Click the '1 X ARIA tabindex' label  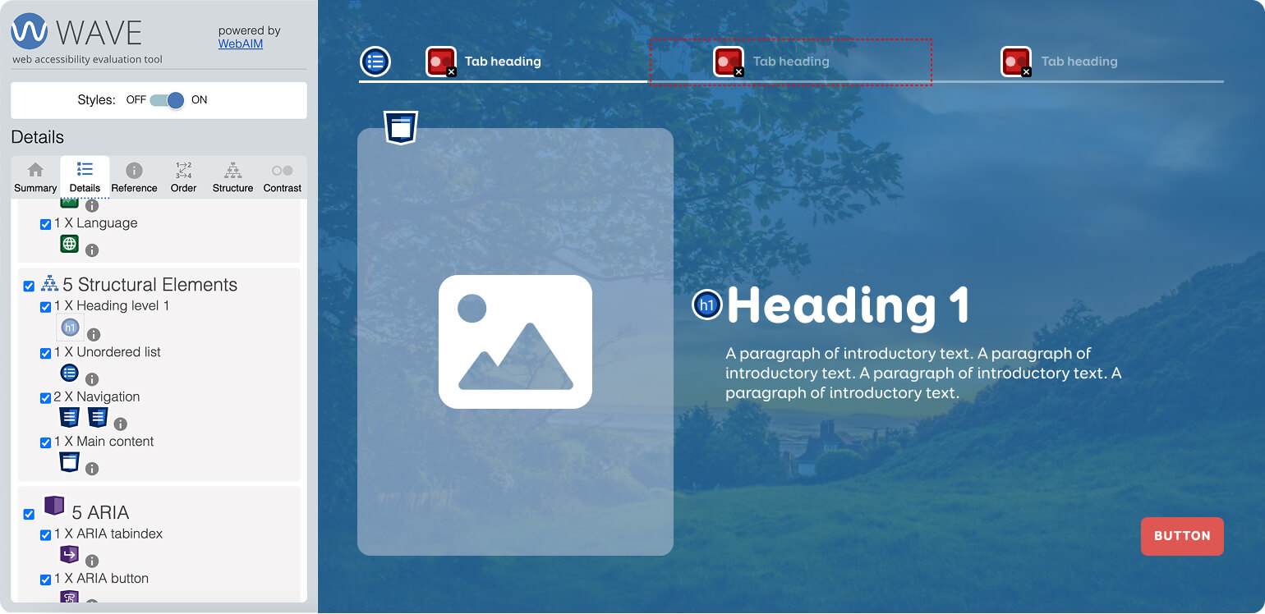108,534
